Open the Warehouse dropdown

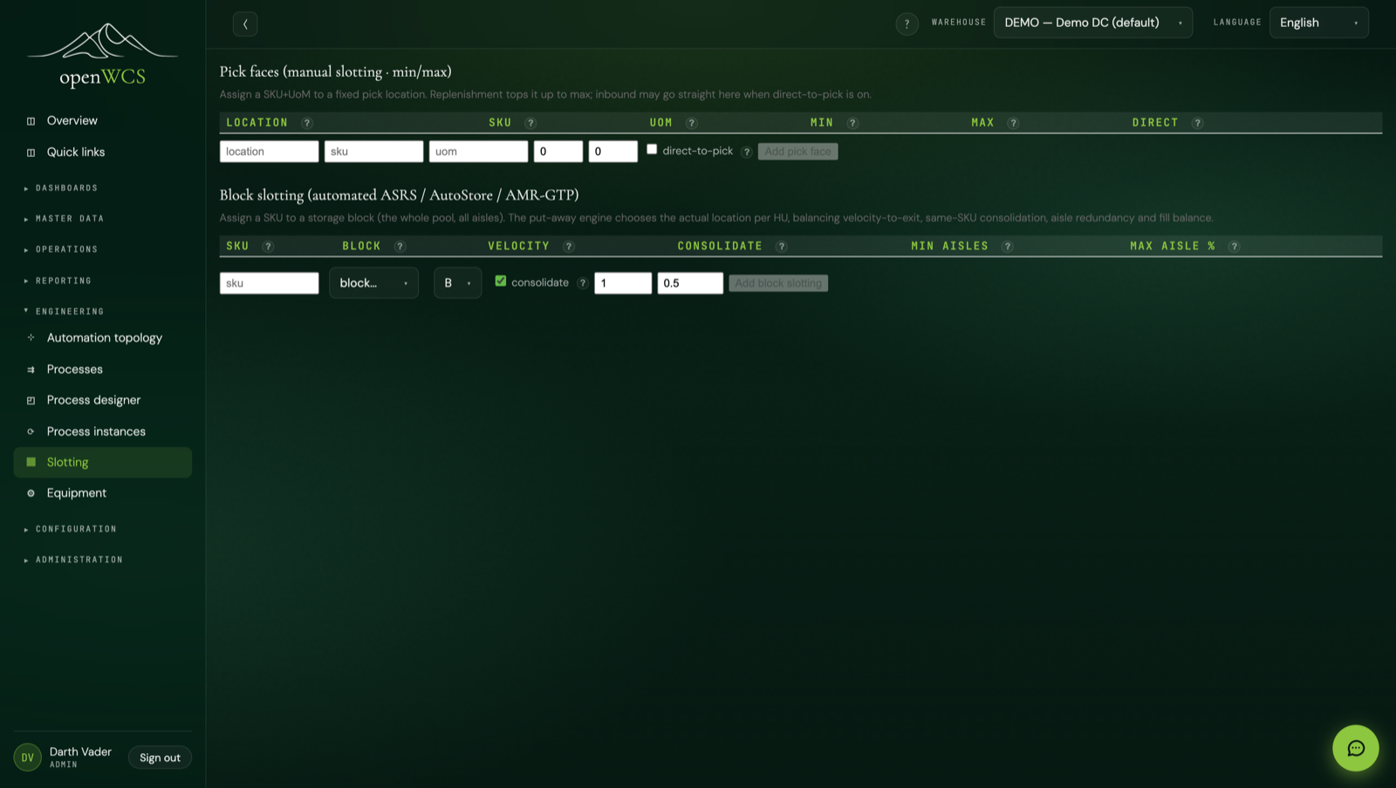tap(1093, 23)
